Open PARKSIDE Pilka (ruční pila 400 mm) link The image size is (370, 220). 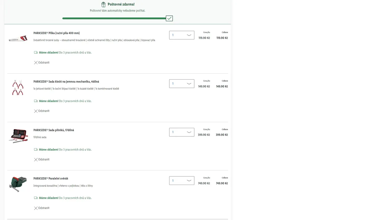[56, 33]
